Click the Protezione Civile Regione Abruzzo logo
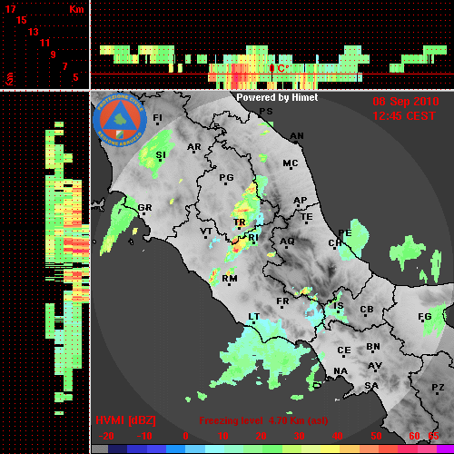The height and width of the screenshot is (454, 454). (120, 120)
